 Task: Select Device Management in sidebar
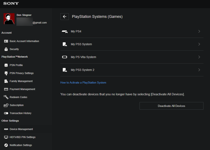point(21,129)
